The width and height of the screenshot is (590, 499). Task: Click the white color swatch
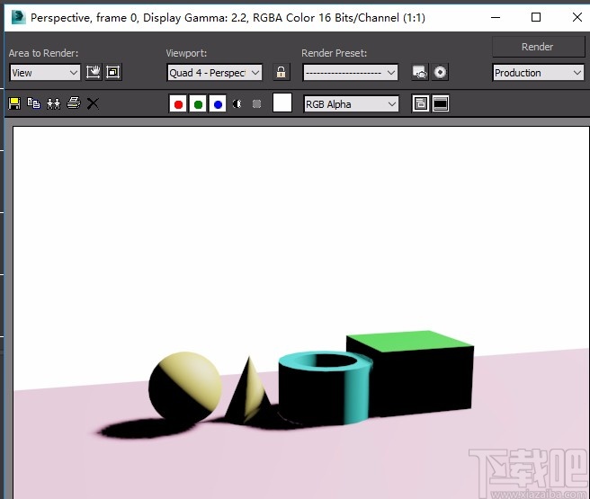[x=282, y=103]
